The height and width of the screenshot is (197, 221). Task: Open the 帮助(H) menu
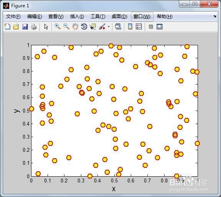[x=165, y=17]
